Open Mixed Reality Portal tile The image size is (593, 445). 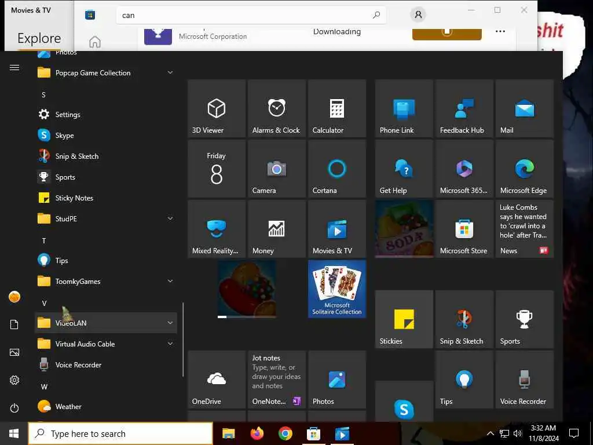tap(217, 229)
